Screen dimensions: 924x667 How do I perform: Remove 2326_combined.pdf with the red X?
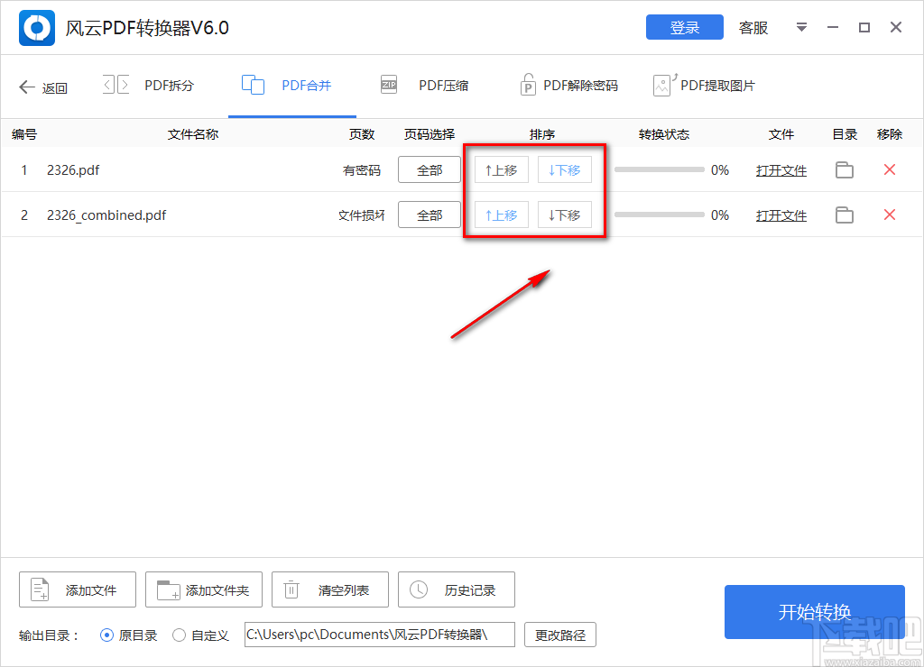[890, 215]
